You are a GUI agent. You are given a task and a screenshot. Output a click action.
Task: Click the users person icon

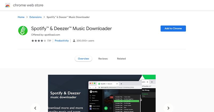pyautogui.click(x=74, y=41)
